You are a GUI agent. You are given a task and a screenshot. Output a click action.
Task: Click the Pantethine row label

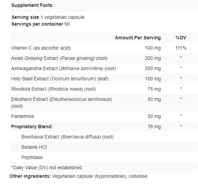[23, 116]
